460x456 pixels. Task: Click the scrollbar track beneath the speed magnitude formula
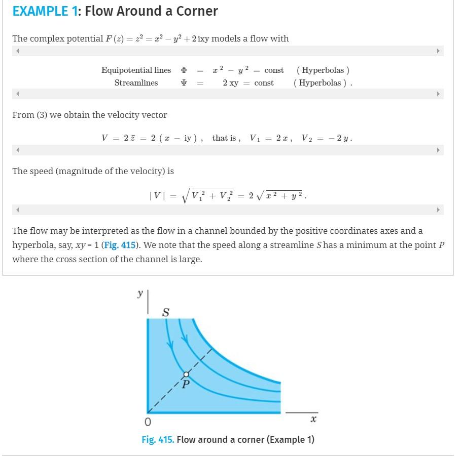(x=228, y=209)
